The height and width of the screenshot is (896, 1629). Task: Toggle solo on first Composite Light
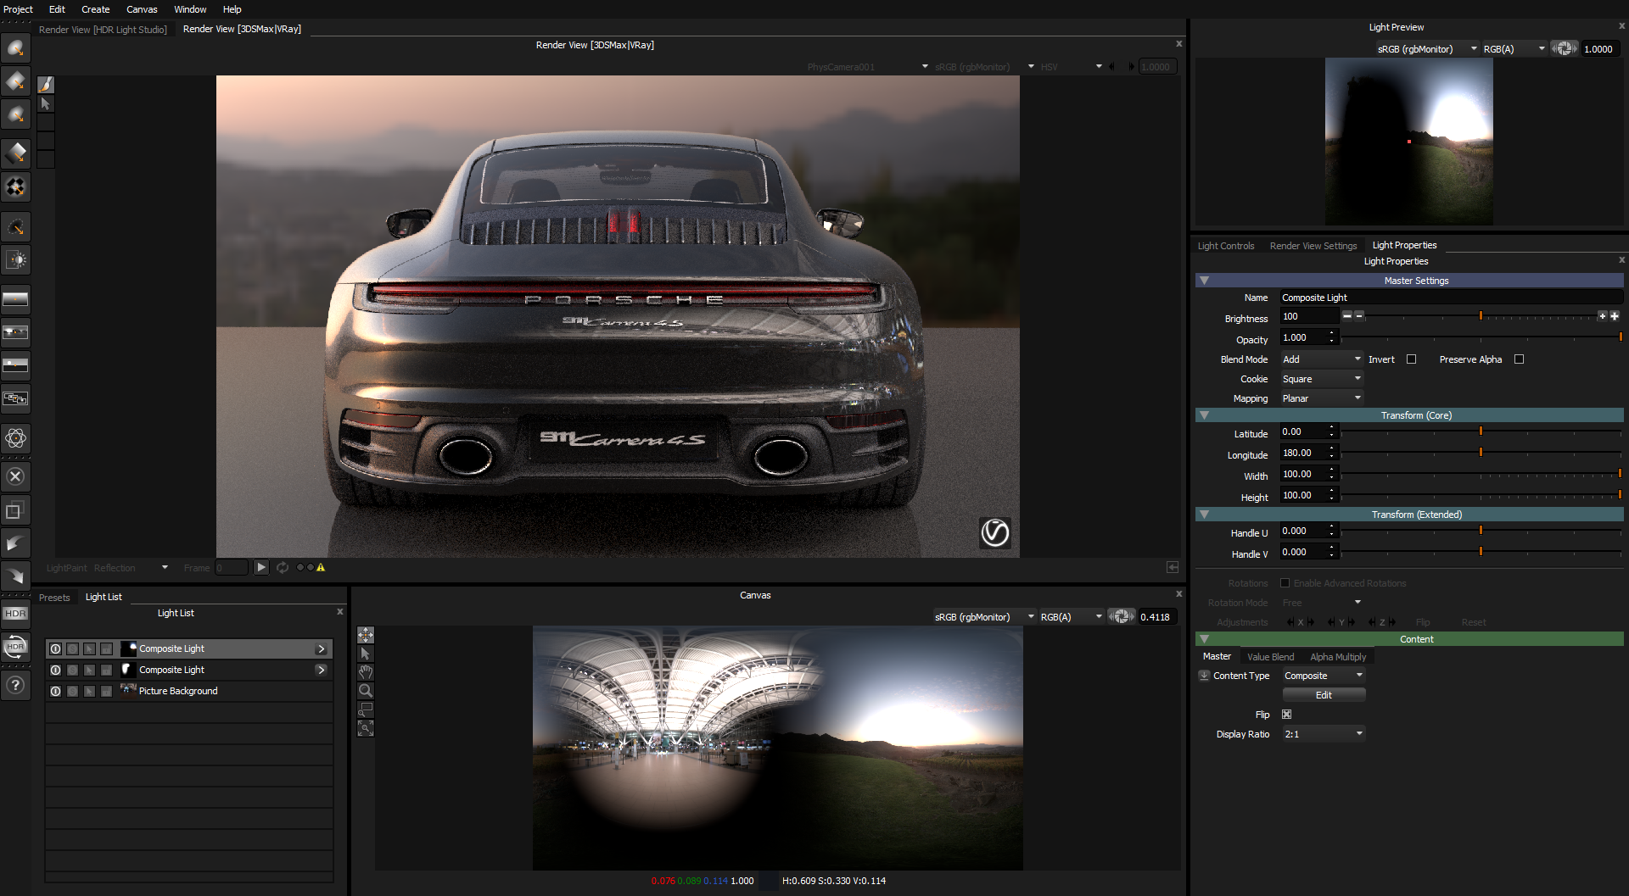(x=72, y=648)
